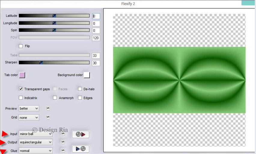This screenshot has height=154, width=256.
Task: Click the green preview image
Action: pyautogui.click(x=179, y=80)
